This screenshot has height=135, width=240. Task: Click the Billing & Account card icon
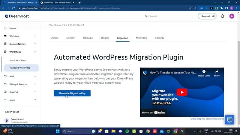tap(5, 84)
